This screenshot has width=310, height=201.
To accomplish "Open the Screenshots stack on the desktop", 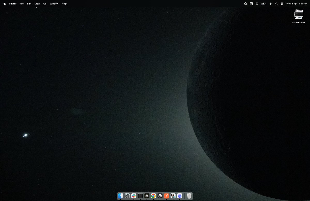I will (x=299, y=17).
